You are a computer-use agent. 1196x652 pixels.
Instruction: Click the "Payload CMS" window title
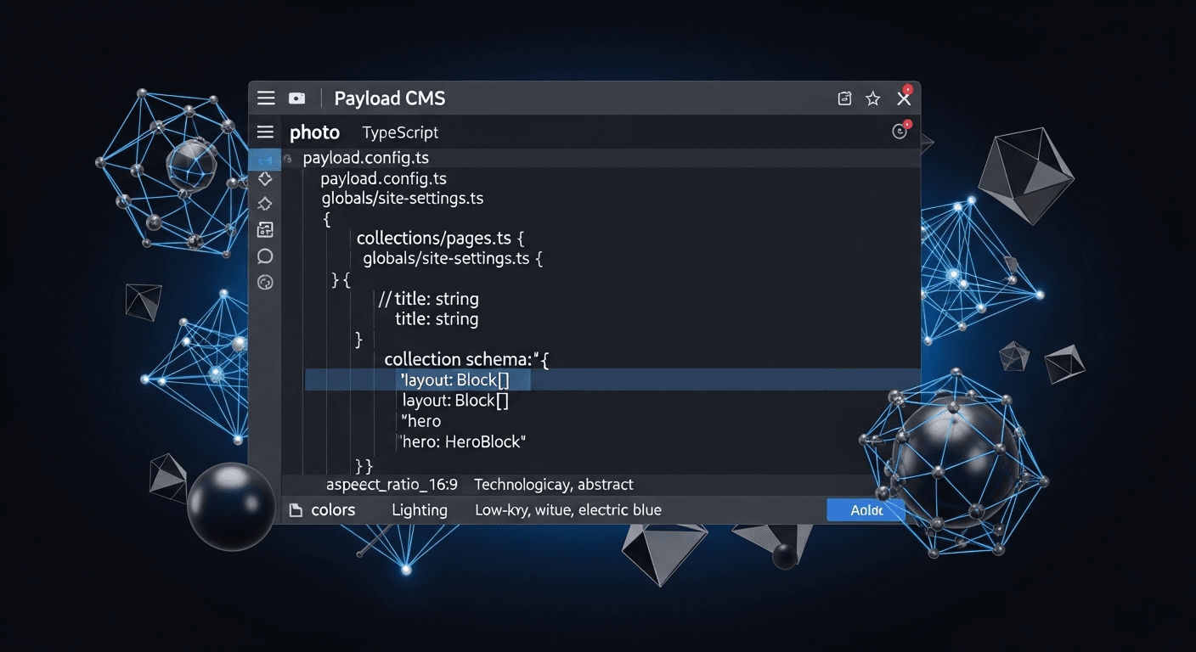tap(390, 98)
